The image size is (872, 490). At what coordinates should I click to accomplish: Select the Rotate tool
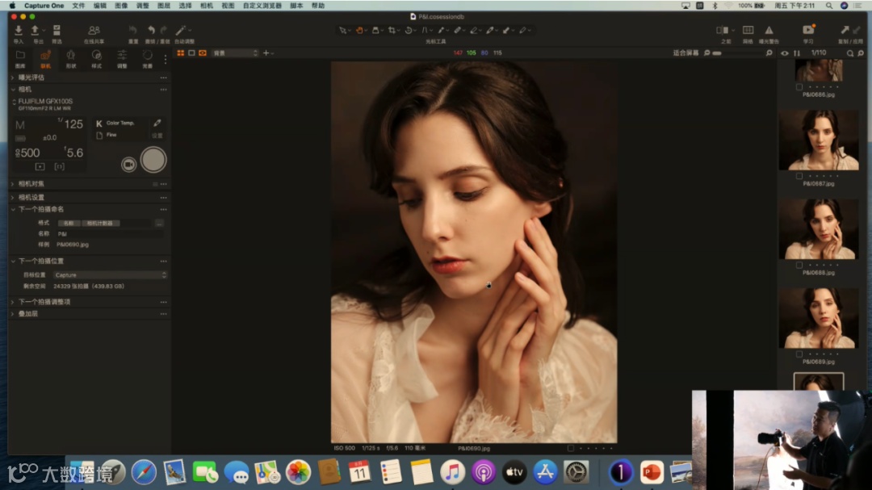409,31
